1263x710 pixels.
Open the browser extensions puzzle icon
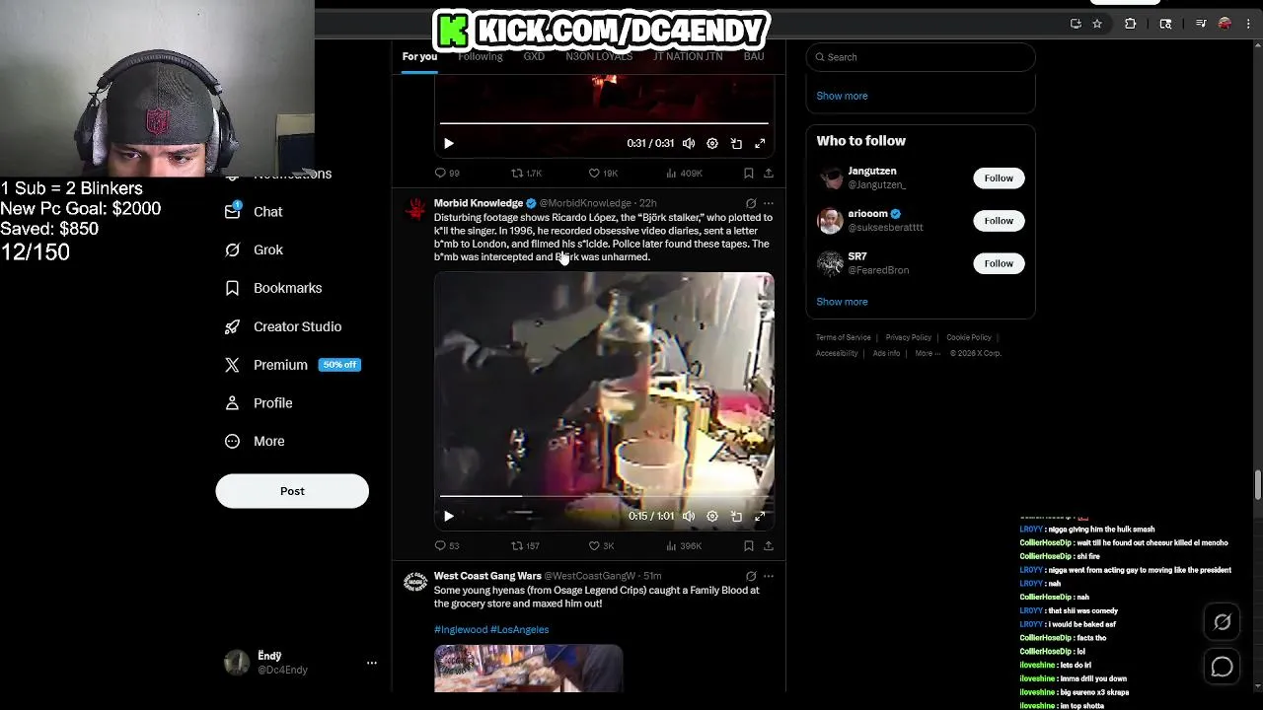1131,24
